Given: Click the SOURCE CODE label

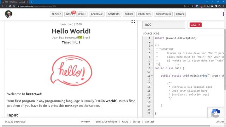Looking at the screenshot, I should (151, 34).
